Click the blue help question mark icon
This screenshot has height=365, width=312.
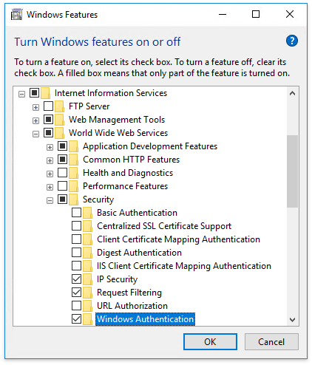(292, 41)
